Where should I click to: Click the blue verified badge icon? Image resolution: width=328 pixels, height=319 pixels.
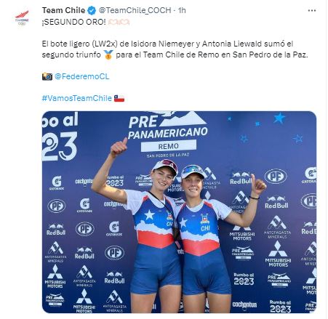(92, 10)
